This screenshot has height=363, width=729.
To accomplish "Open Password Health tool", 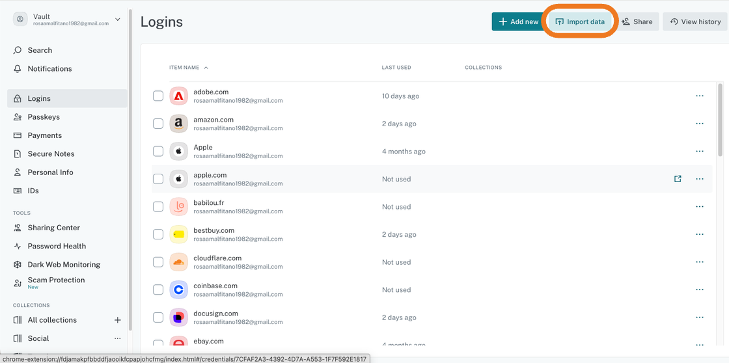I will pos(68,246).
